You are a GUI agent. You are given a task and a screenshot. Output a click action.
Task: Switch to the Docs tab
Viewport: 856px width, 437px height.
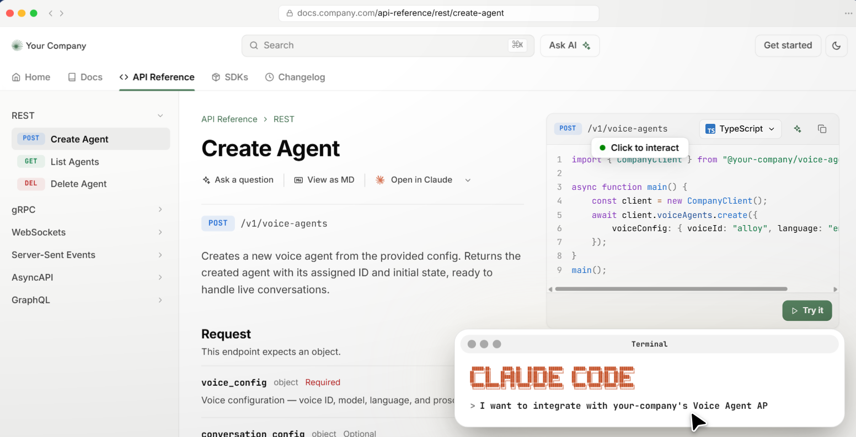(85, 77)
